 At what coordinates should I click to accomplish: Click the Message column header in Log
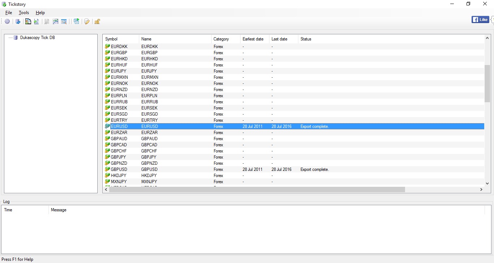click(266, 210)
